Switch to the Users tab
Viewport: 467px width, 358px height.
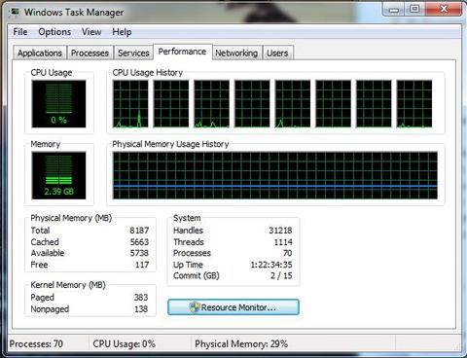(x=277, y=53)
